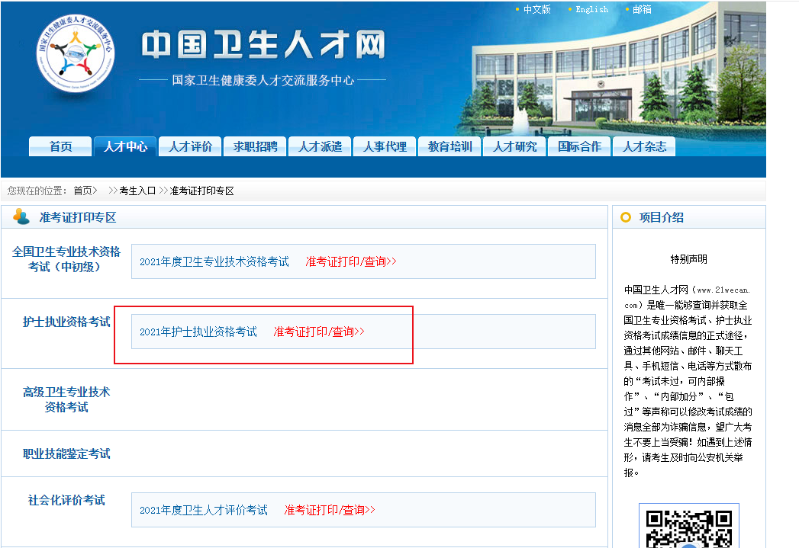
Task: Select the 人才中心 navigation tab
Action: (125, 146)
